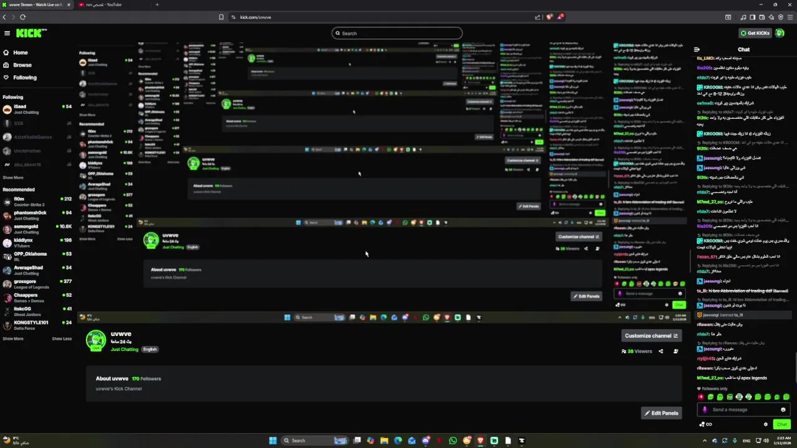Open the emoji picker in chat input
This screenshot has width=797, height=448.
coord(783,409)
